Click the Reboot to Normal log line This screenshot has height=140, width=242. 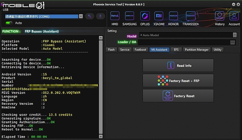(22, 129)
